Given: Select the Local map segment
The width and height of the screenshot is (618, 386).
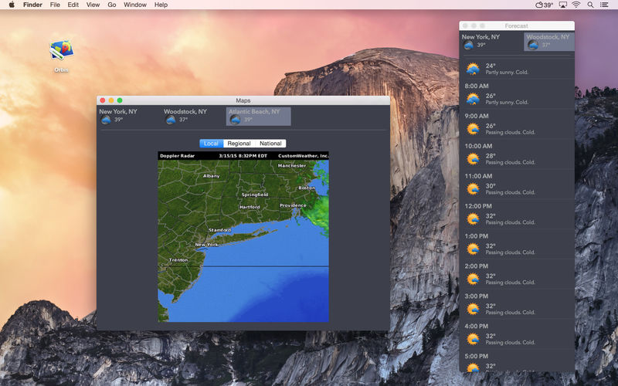Looking at the screenshot, I should (211, 144).
